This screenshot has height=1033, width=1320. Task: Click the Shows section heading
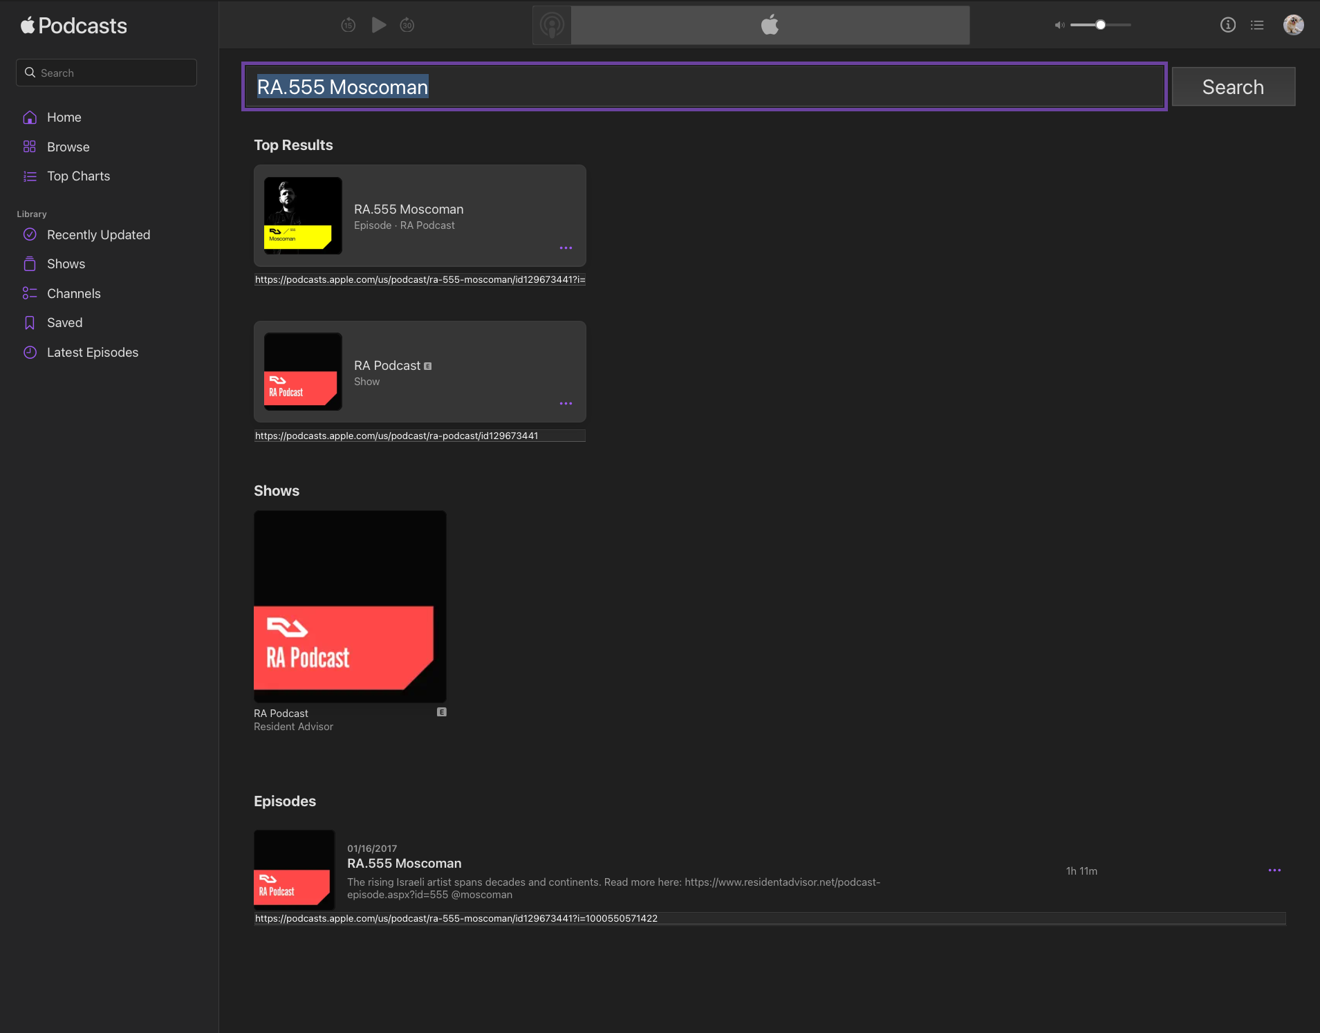(277, 491)
